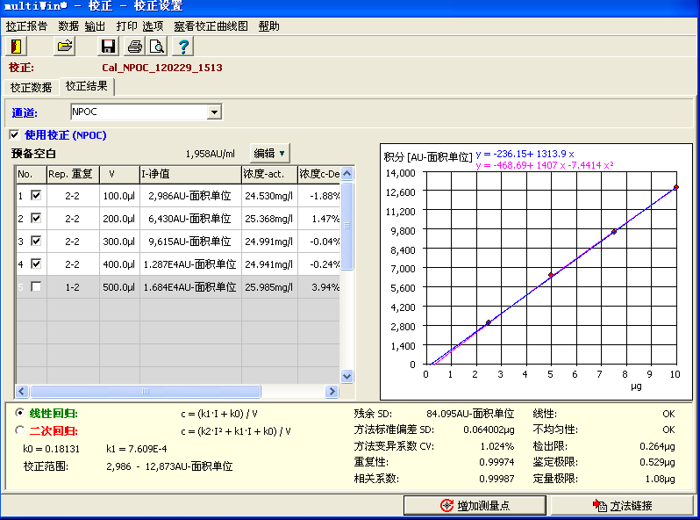
Task: Enable the row 5 measurement checkbox
Action: point(36,287)
